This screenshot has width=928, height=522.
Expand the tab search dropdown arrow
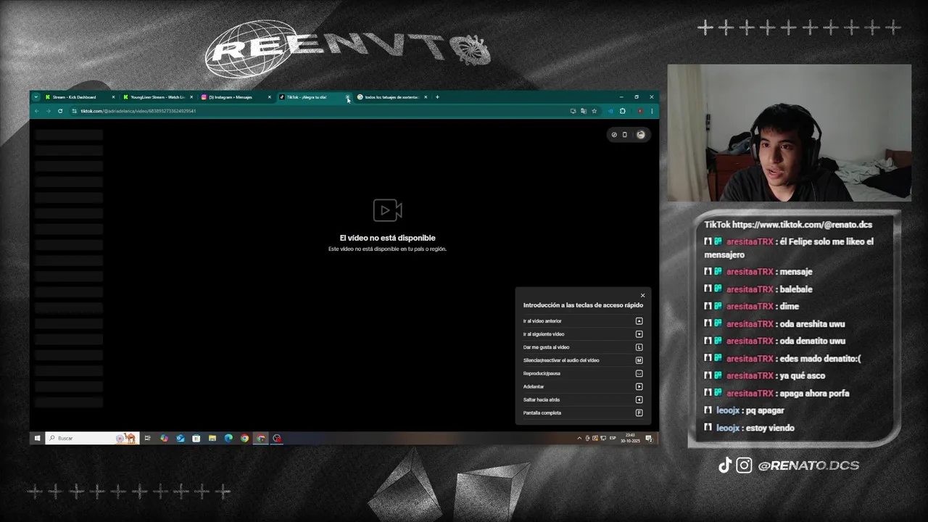(36, 97)
